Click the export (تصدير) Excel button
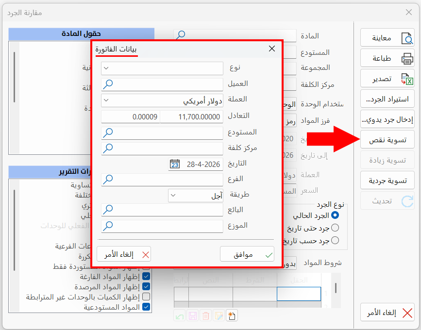This screenshot has height=330, width=421. (x=387, y=79)
